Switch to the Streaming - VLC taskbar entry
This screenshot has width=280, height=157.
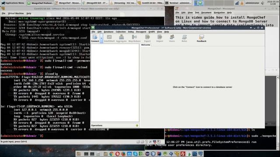coord(122,3)
